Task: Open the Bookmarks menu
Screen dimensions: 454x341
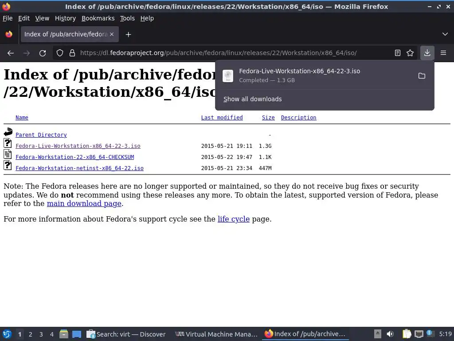Action: click(98, 18)
